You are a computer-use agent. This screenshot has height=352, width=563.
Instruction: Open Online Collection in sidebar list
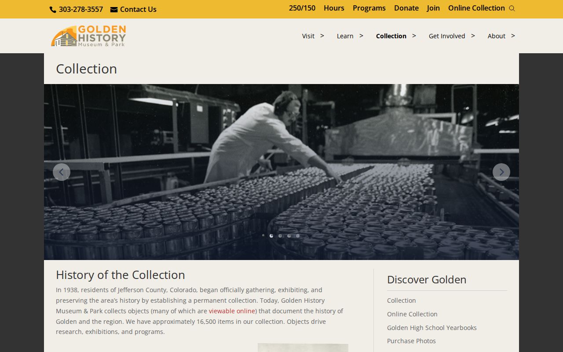coord(412,314)
